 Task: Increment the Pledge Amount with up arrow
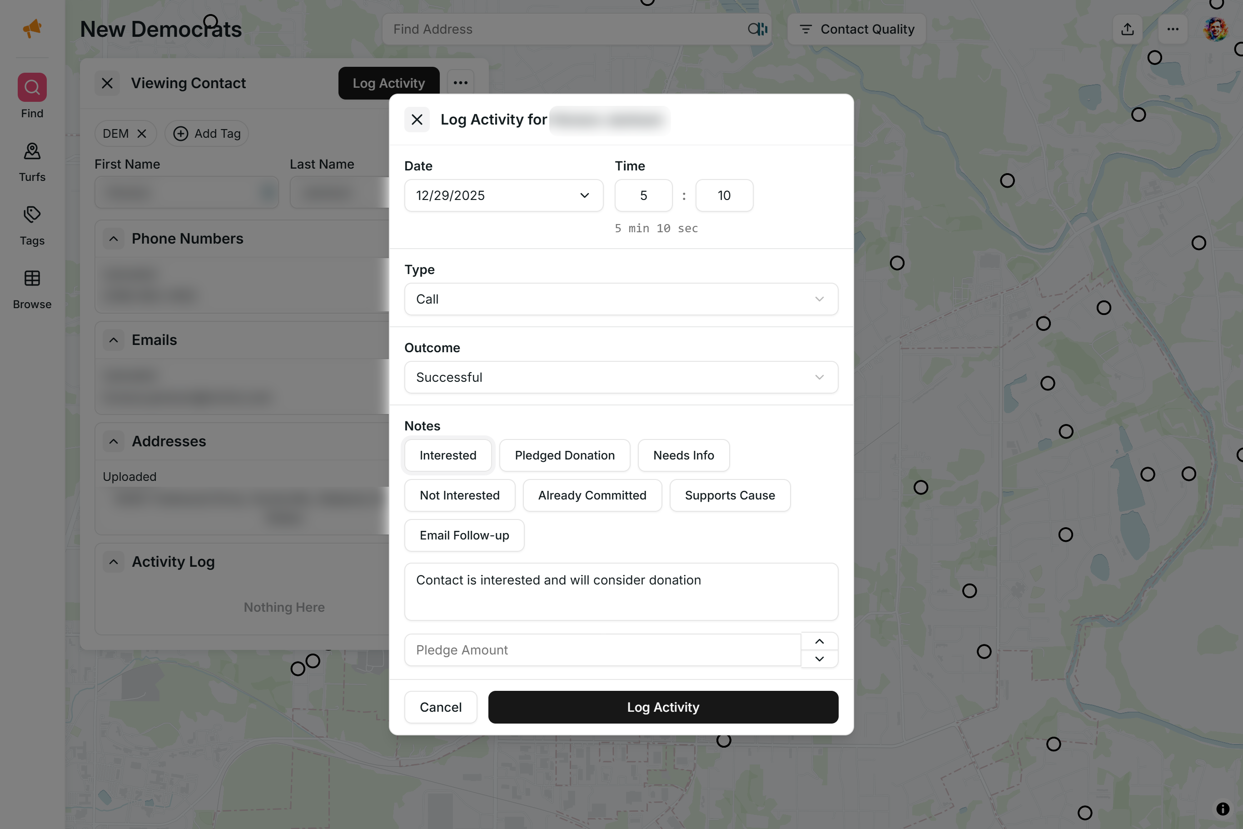(820, 641)
